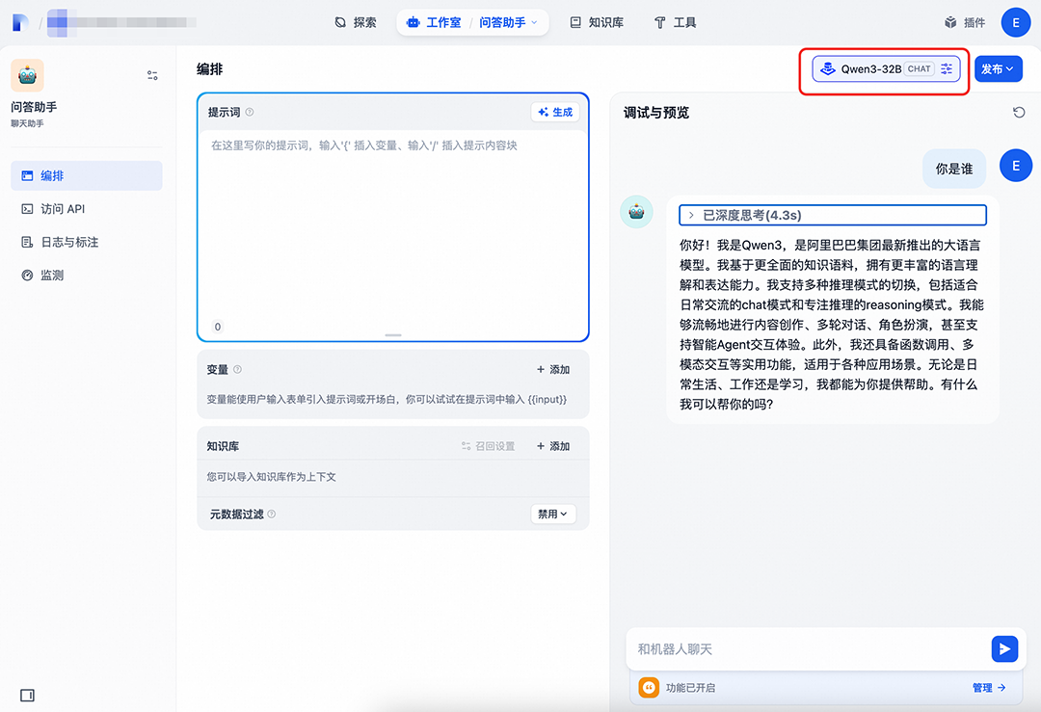Click the 生成 prompt generate button

tap(555, 112)
